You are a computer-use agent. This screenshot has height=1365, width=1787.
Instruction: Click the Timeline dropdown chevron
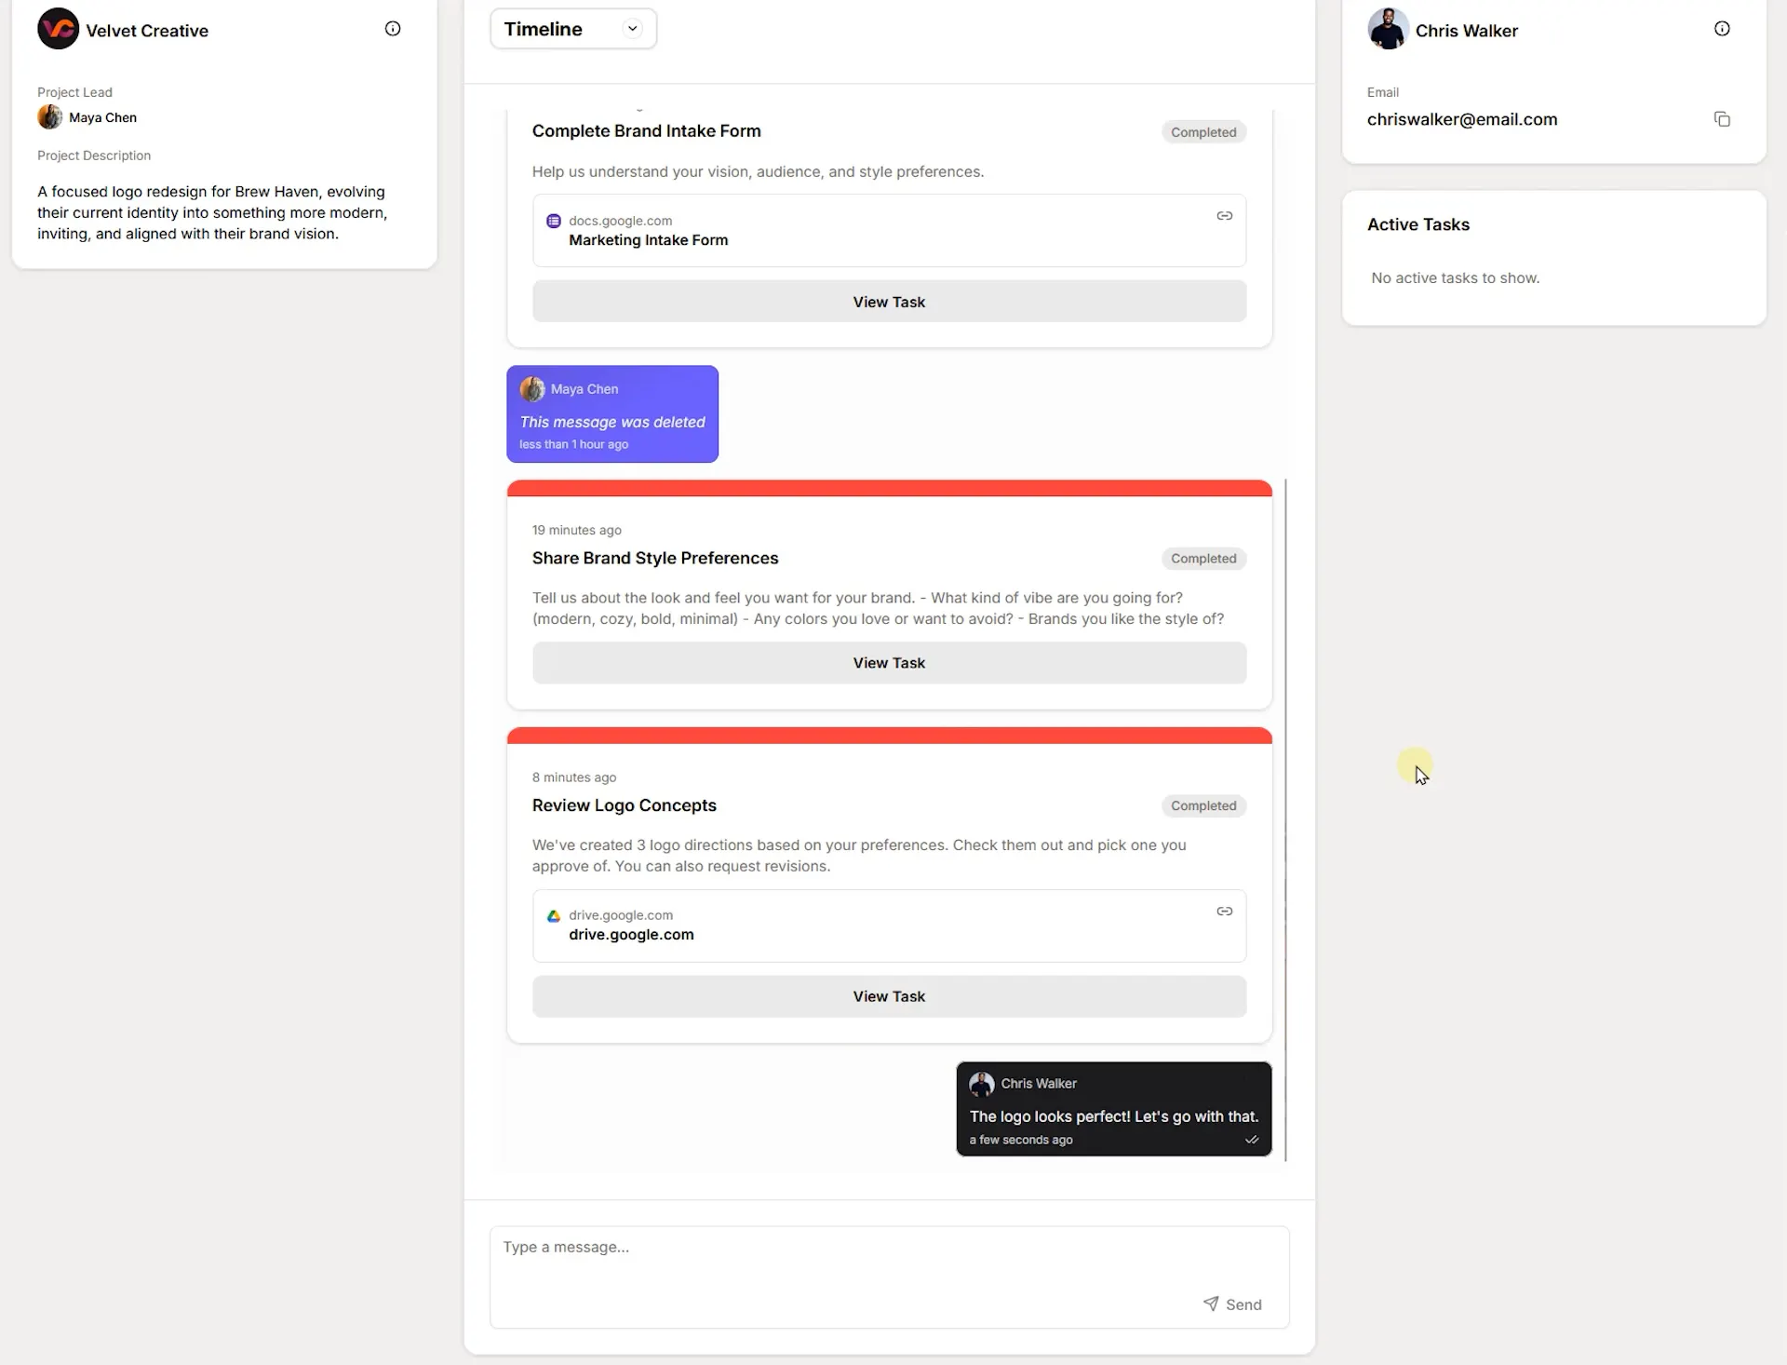(x=633, y=29)
